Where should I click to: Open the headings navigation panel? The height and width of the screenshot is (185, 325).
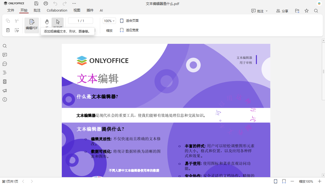pos(5,73)
